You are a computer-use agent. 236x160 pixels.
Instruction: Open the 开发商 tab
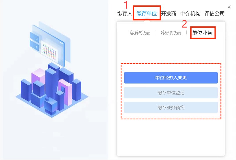coord(169,14)
